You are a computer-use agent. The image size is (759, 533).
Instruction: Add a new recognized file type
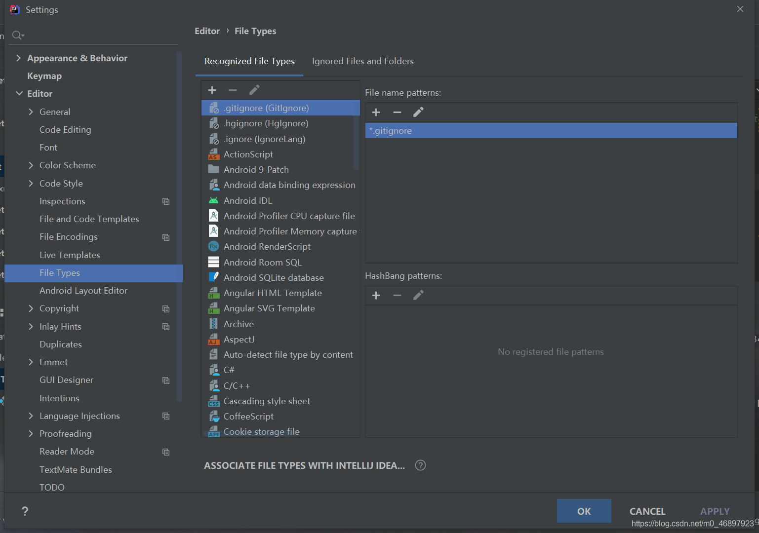coord(212,90)
